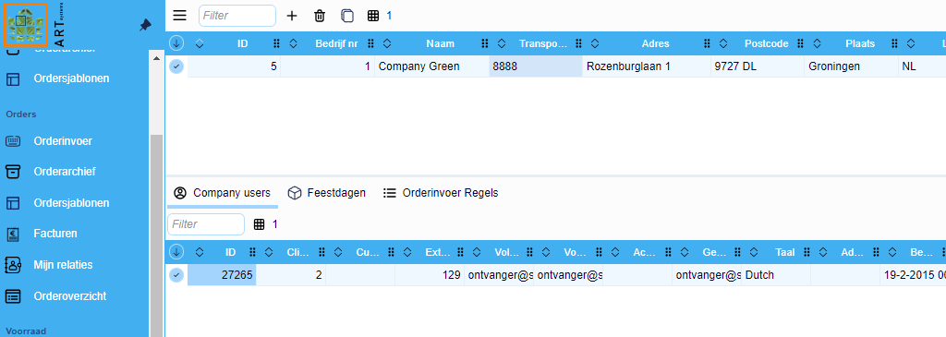Delete the selected row with the trash icon
Image resolution: width=946 pixels, height=337 pixels.
(x=320, y=16)
